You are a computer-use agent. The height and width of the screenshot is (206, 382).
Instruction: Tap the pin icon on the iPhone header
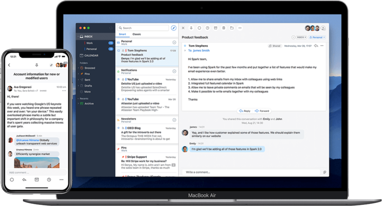37,65
